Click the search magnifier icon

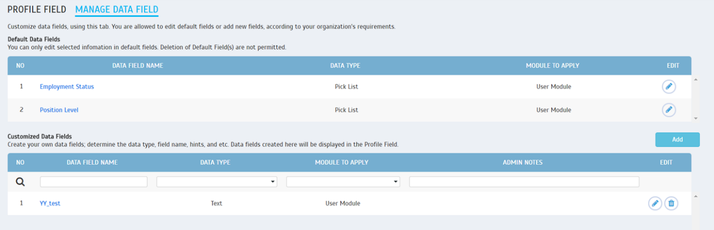click(20, 182)
